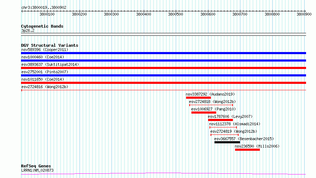Viewport: 316px width, 178px height.
Task: Click ruler position 3800600
Action: (208, 14)
